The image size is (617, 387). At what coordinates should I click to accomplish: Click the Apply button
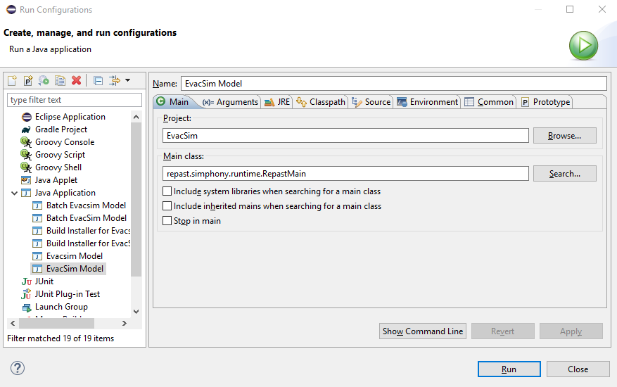coord(571,331)
